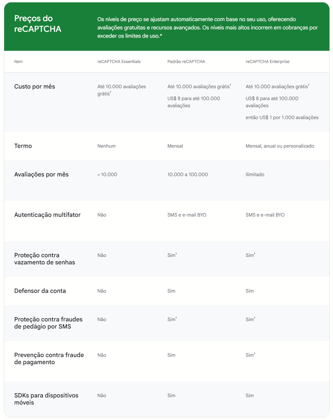
Task: Click "então US$ 1 por 1.000 avaliações" text
Action: click(x=282, y=118)
